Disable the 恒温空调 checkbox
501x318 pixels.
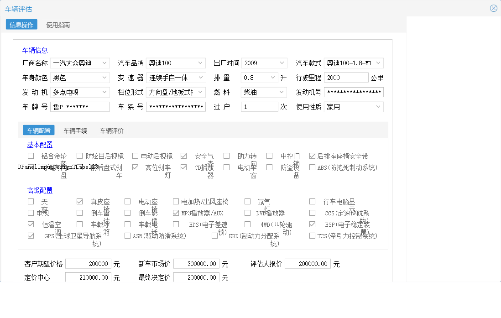pos(31,224)
